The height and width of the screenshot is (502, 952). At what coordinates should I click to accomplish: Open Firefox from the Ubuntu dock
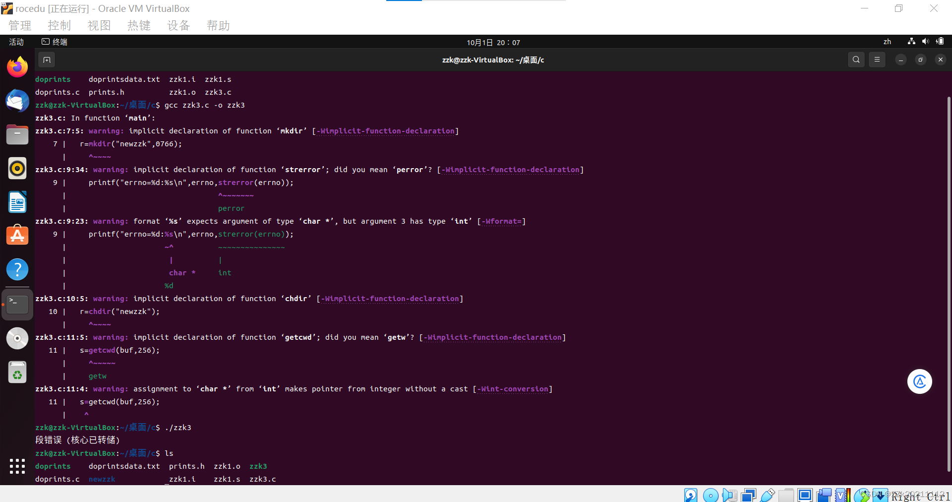coord(17,67)
